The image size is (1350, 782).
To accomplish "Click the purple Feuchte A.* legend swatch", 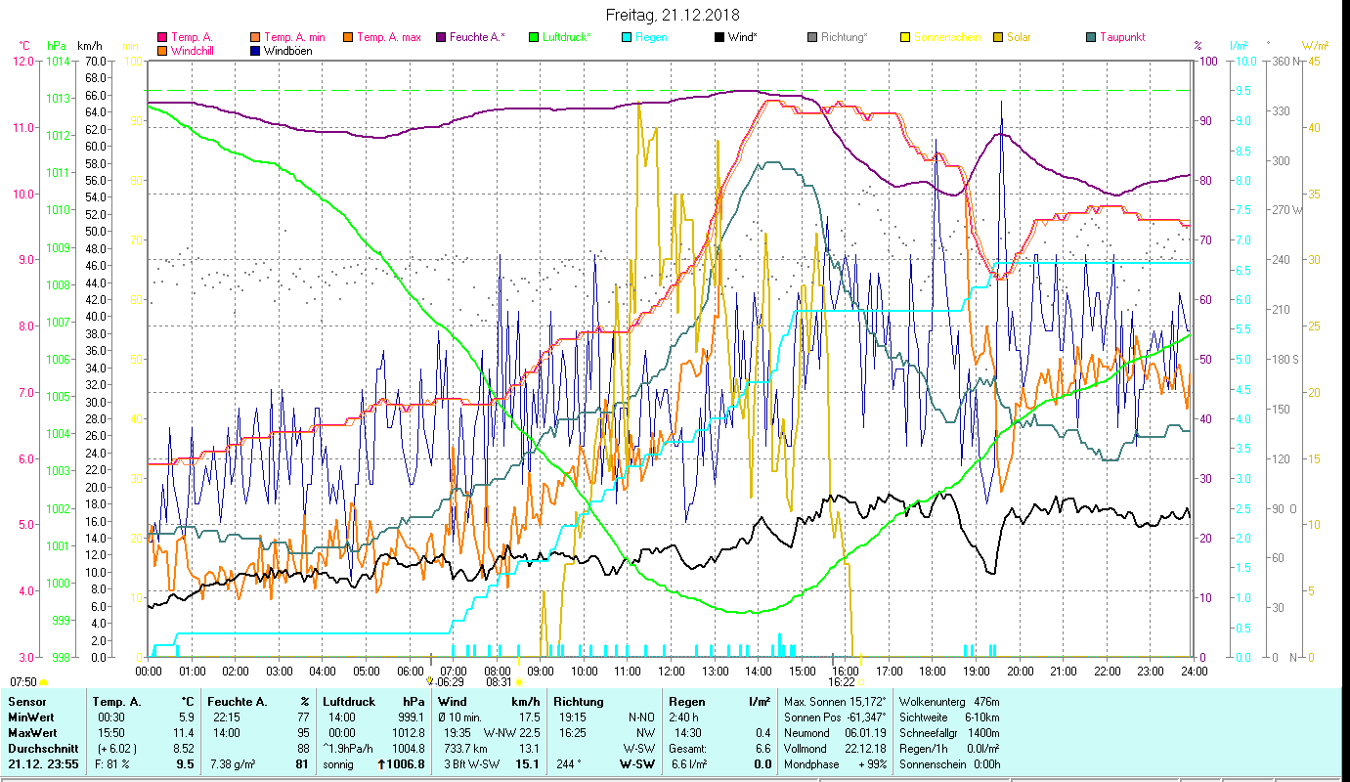I will pos(441,37).
